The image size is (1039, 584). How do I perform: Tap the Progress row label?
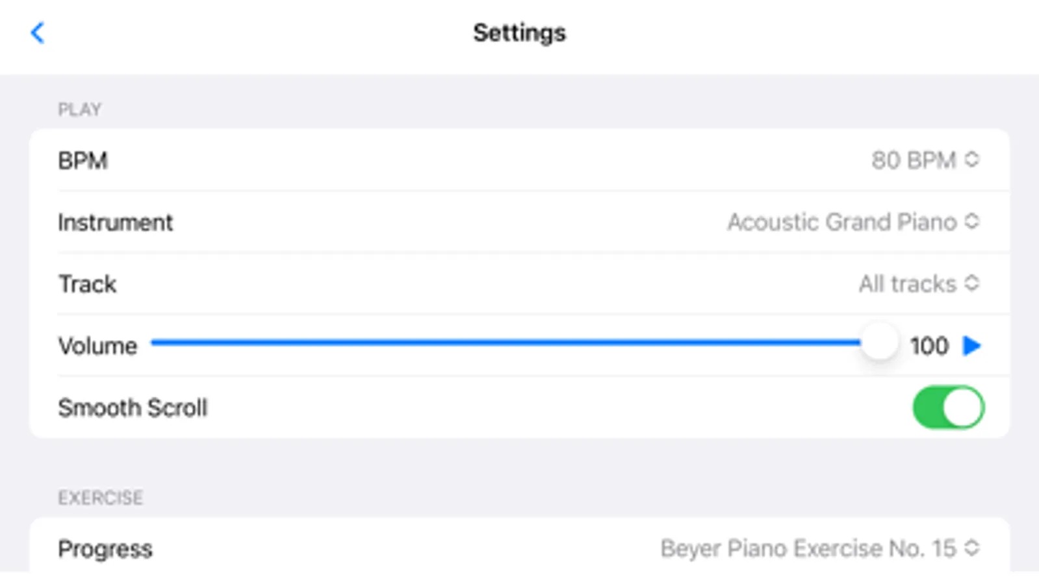click(x=105, y=549)
